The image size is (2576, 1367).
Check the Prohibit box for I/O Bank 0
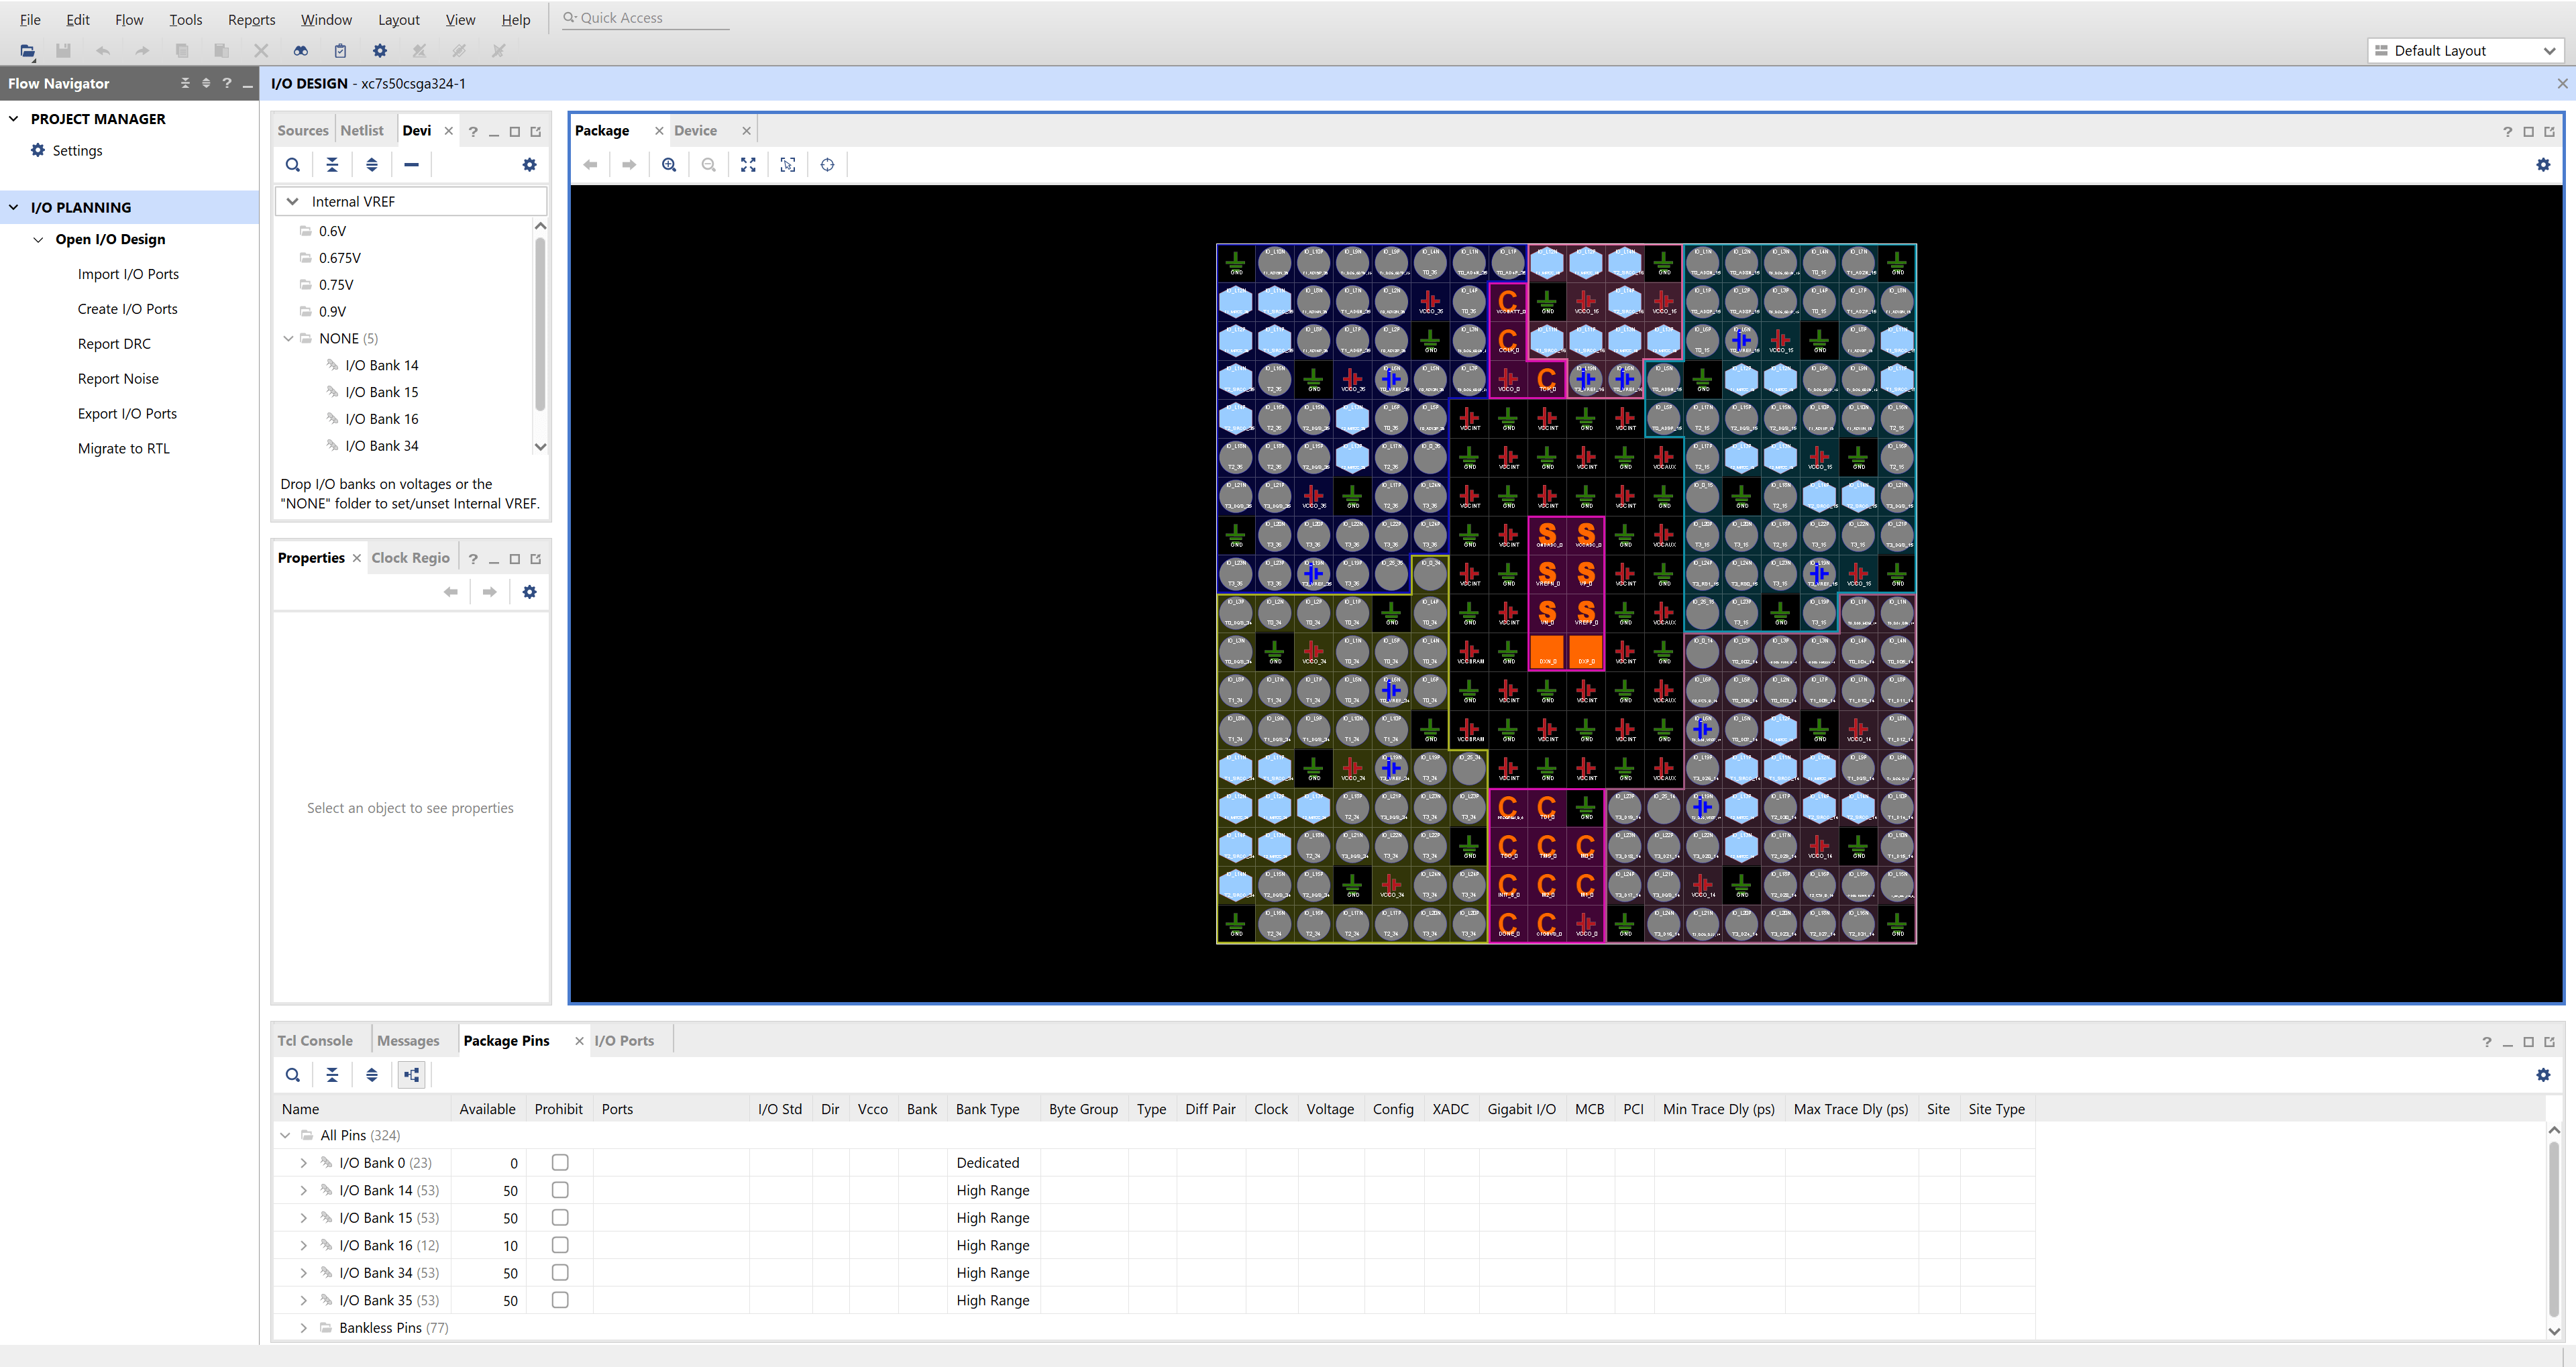click(559, 1162)
